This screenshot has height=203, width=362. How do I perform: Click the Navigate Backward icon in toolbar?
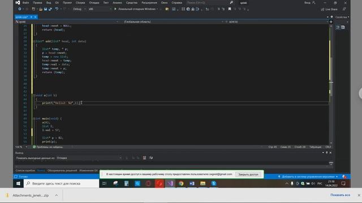20,9
